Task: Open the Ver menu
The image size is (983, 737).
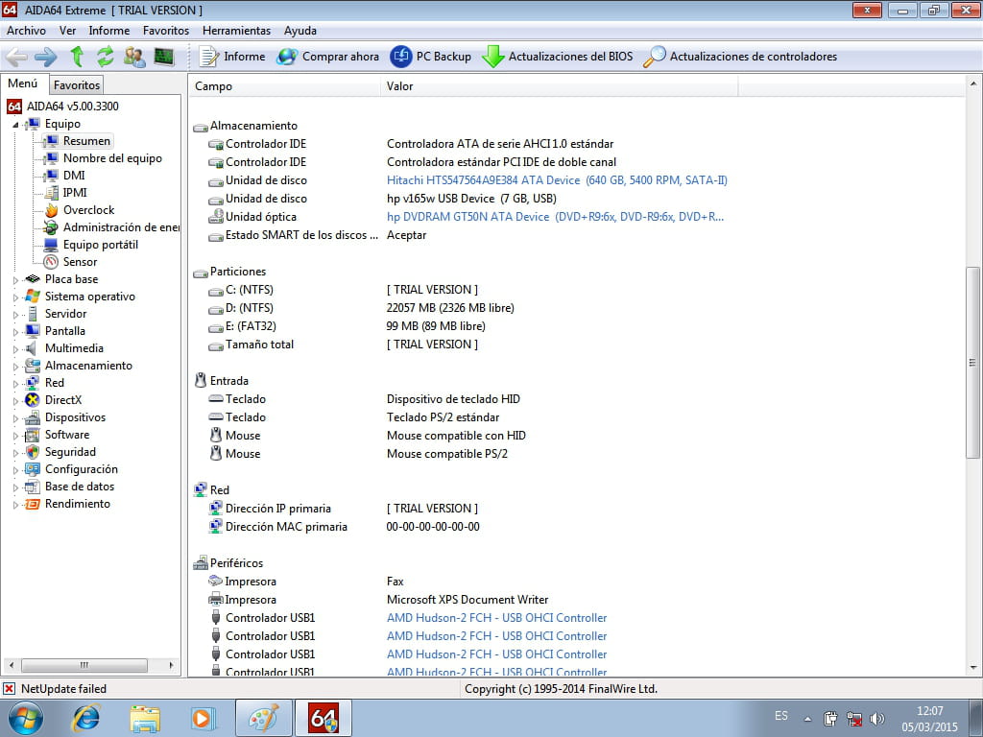Action: click(68, 31)
